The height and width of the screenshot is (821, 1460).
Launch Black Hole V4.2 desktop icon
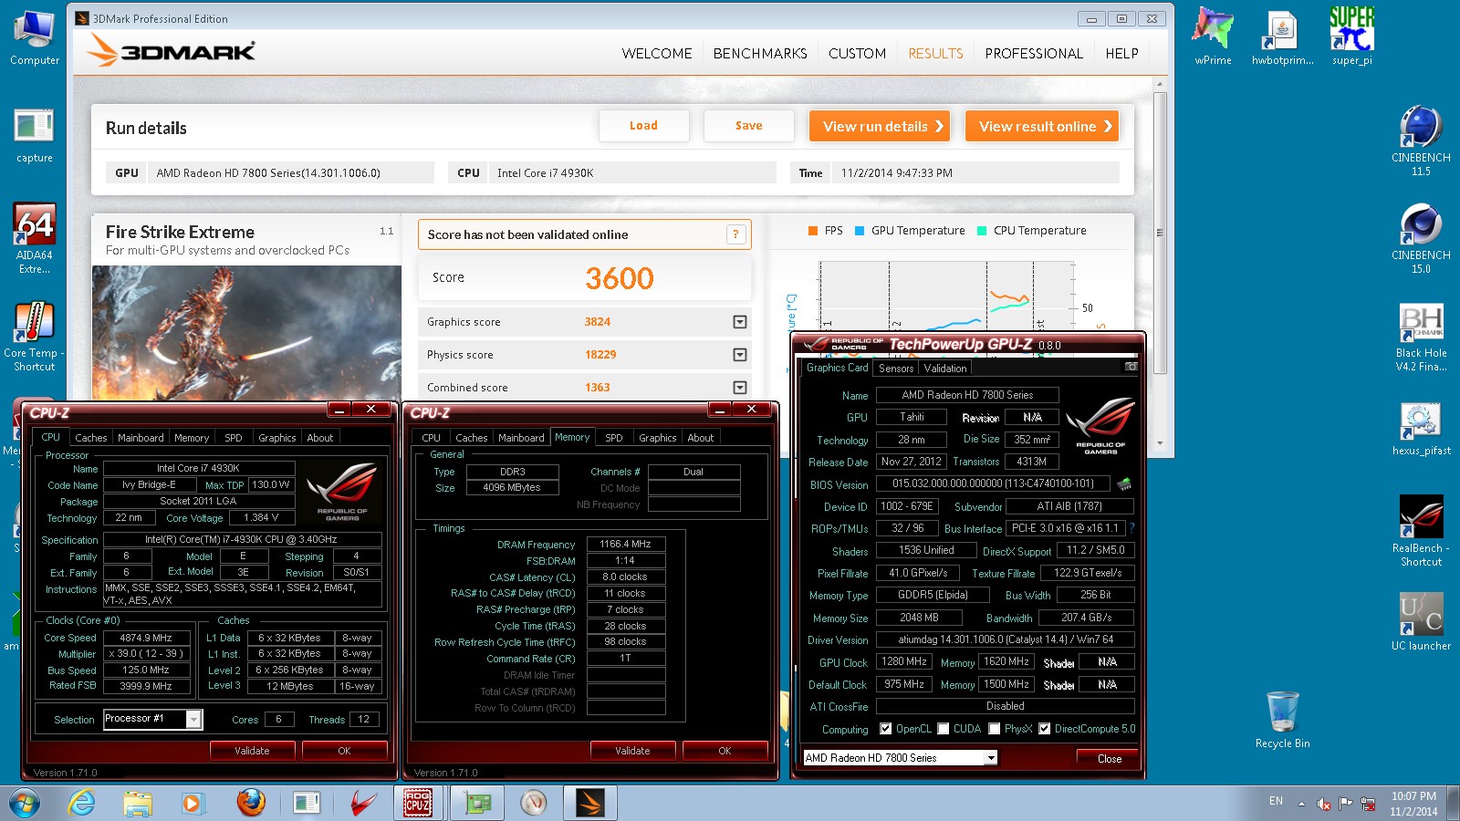1421,337
